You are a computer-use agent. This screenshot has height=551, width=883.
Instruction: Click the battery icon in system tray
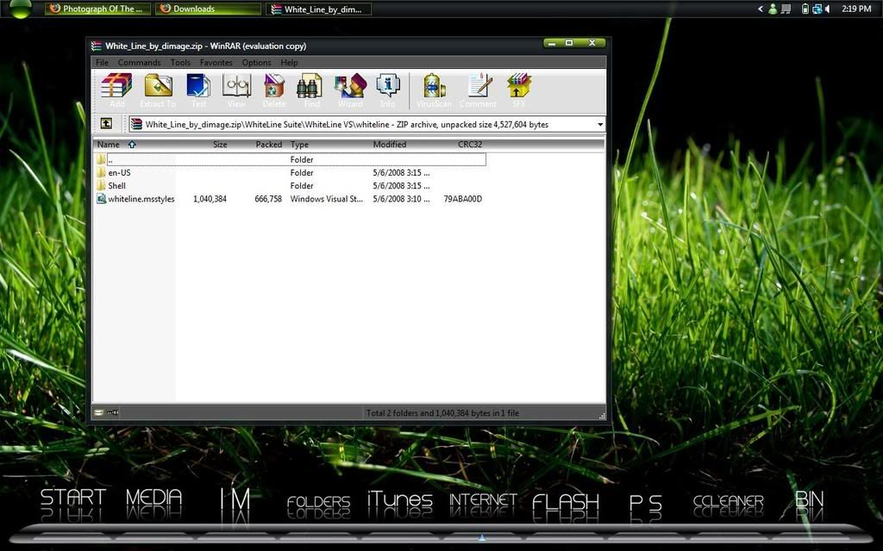point(805,9)
